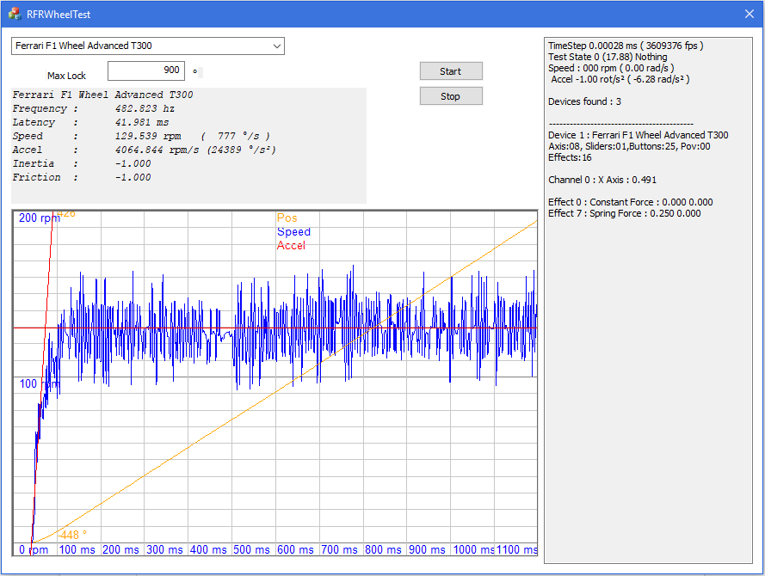The width and height of the screenshot is (765, 576).
Task: Click the 0 rpm axis origin label
Action: [34, 549]
